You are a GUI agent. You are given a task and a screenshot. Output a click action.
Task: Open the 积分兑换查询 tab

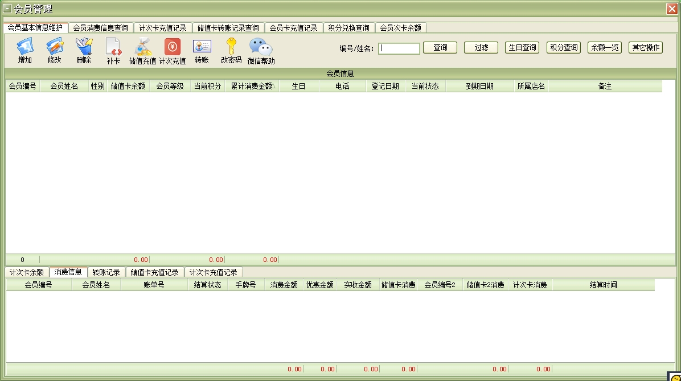348,28
